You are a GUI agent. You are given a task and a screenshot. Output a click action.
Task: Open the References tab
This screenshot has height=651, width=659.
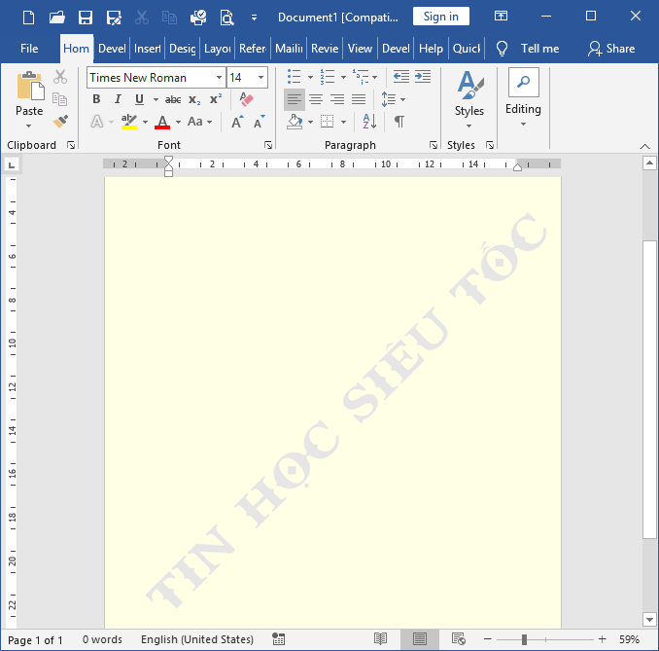(x=253, y=49)
